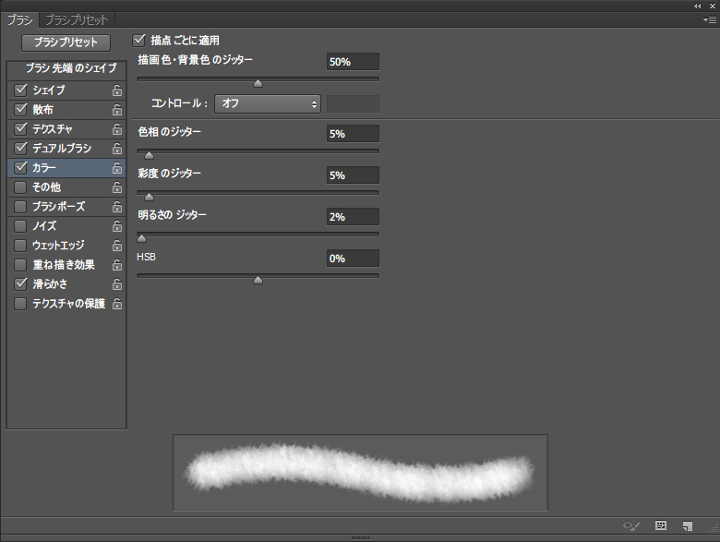Enable the ブラシポーズ checkbox
Image resolution: width=720 pixels, height=542 pixels.
[x=20, y=207]
